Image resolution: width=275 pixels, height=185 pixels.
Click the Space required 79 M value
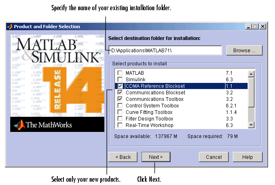232,136
